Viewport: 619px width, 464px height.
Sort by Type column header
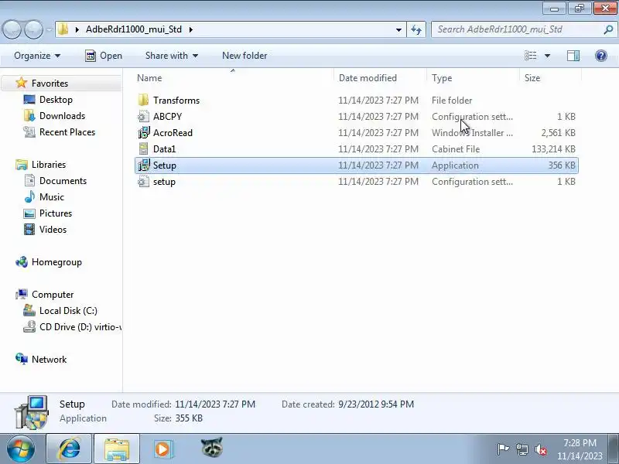click(x=473, y=78)
